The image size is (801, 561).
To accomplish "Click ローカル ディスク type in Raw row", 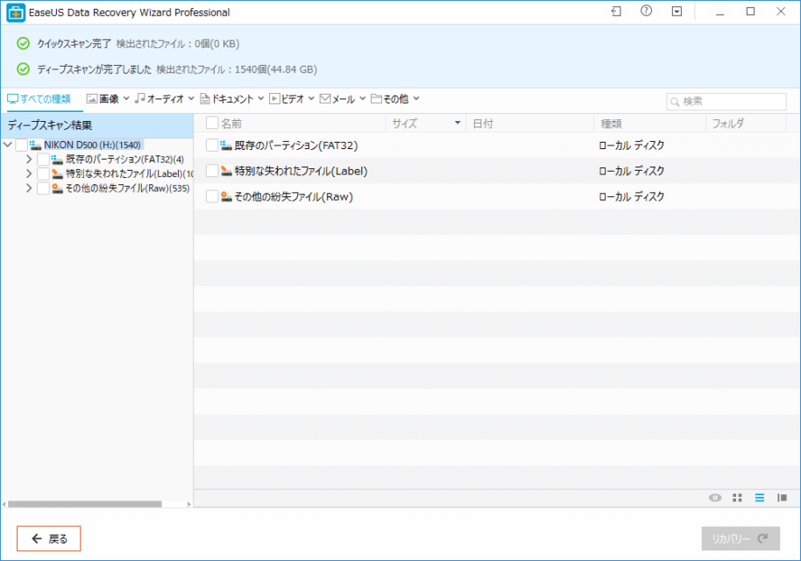I will (631, 196).
